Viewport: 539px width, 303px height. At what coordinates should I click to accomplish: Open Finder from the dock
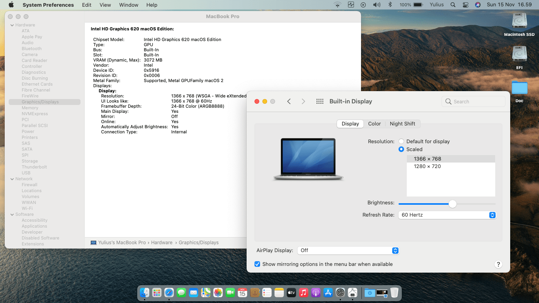click(145, 292)
